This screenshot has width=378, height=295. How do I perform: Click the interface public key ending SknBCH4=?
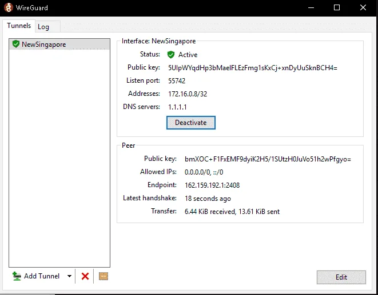click(253, 68)
